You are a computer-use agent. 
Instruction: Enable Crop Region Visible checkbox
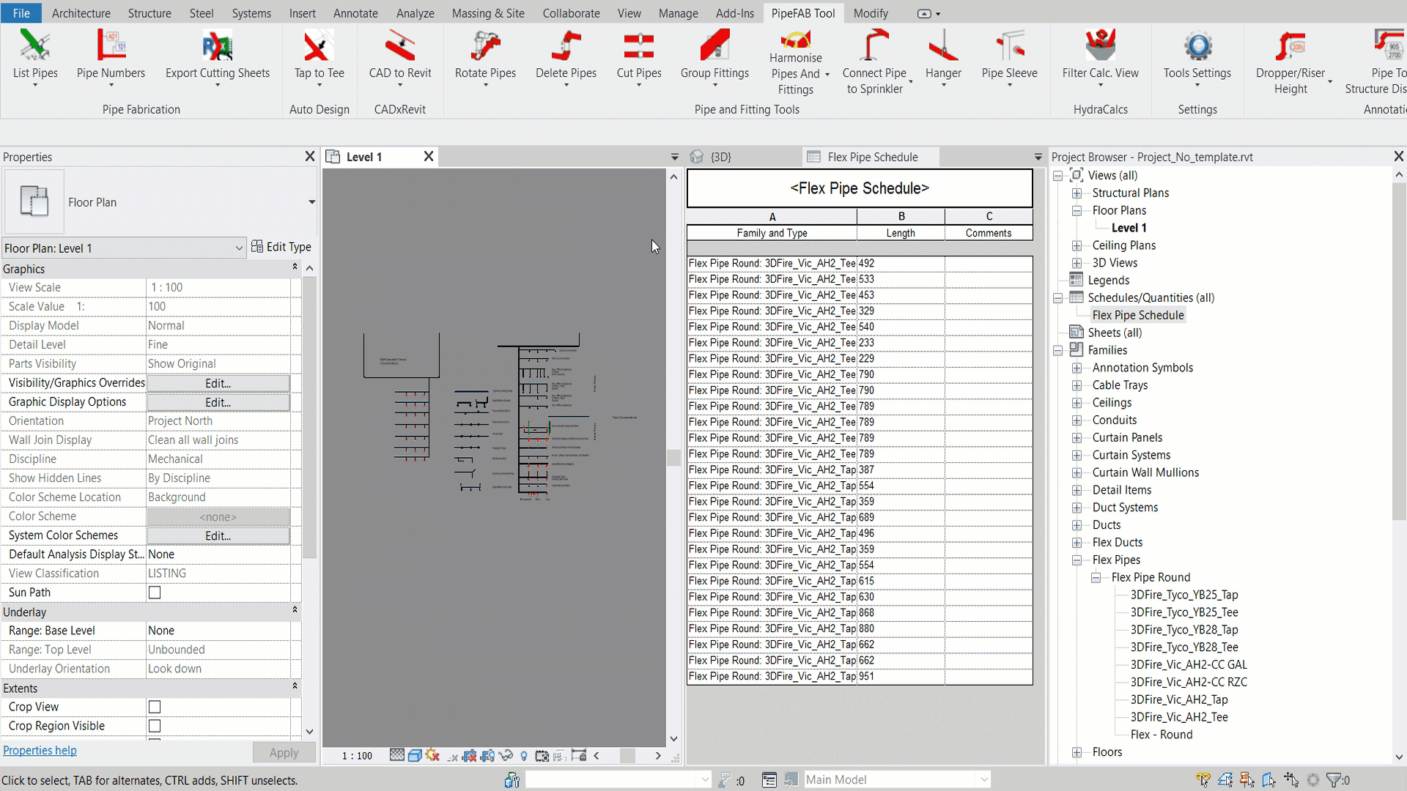coord(154,725)
